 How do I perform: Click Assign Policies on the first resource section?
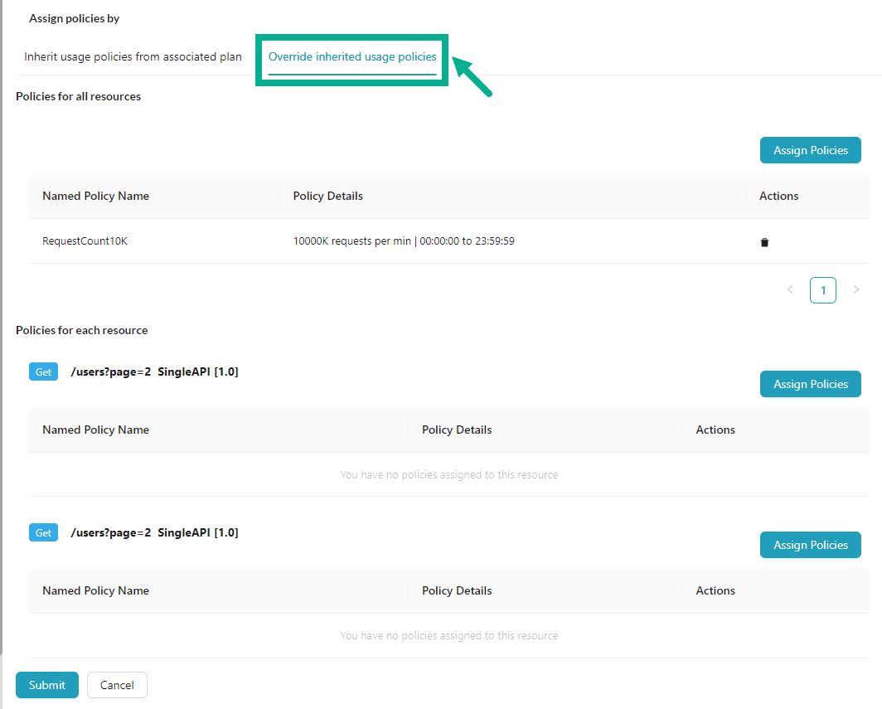(810, 384)
